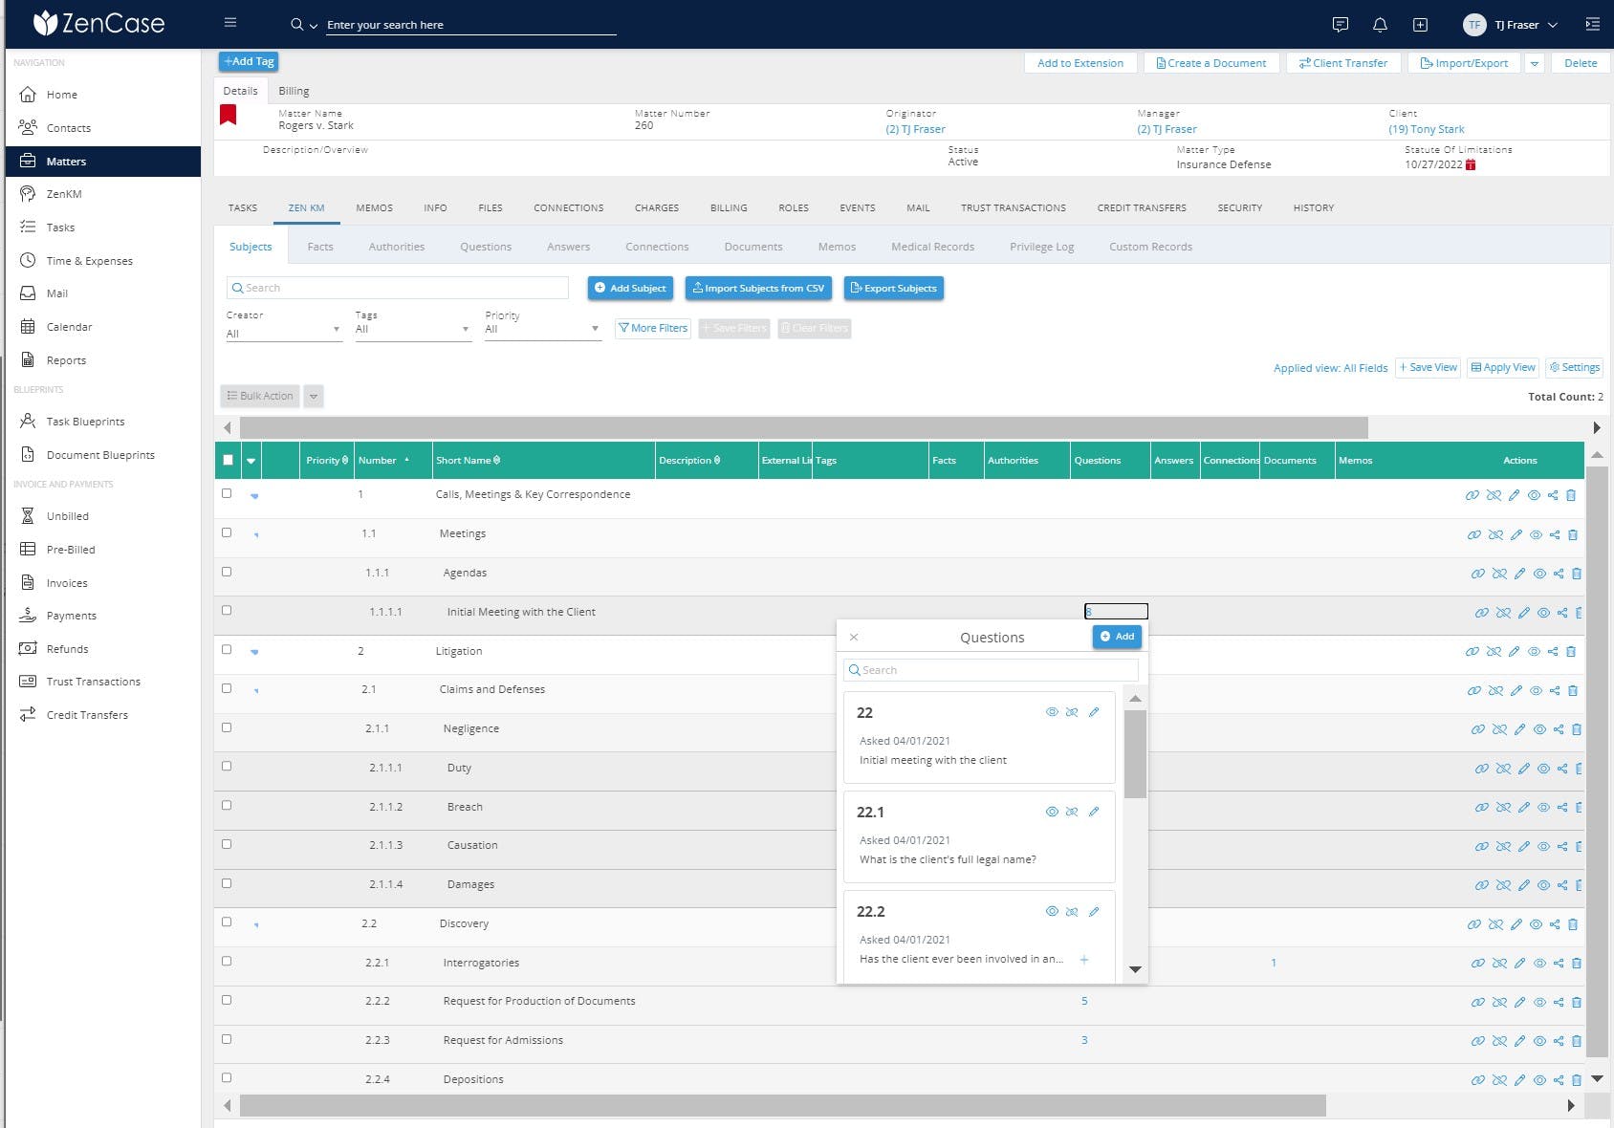
Task: Click share icon for Meetings row
Action: point(1555,535)
